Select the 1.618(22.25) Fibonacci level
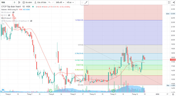176x96 pixels. pyautogui.click(x=79, y=20)
